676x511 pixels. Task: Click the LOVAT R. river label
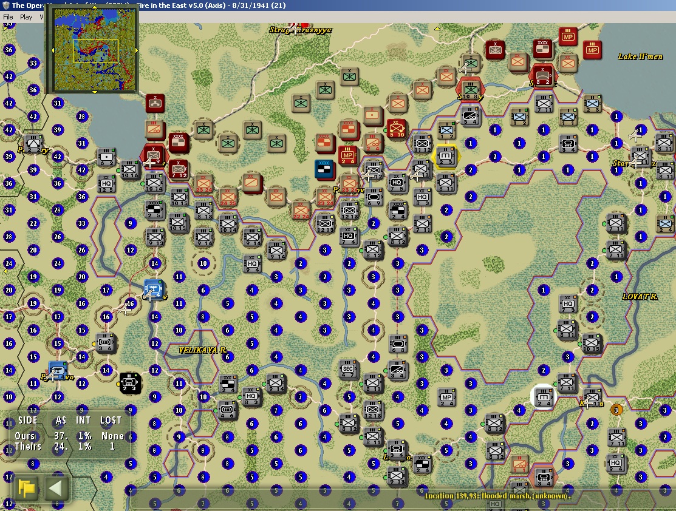pos(640,296)
